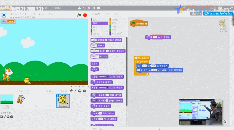Screen dimensions: 234x130
Task: Select the shrink sprite tool in the top bar
Action: [94, 8]
